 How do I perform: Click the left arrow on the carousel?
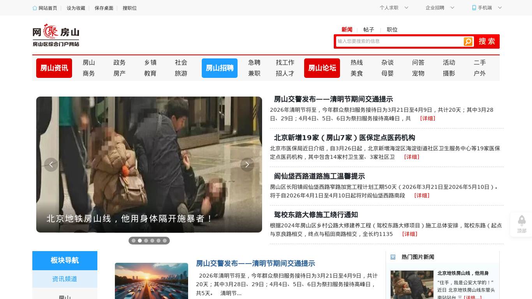click(51, 164)
